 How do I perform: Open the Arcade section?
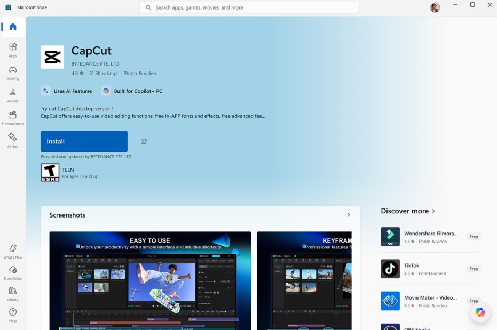coord(13,95)
